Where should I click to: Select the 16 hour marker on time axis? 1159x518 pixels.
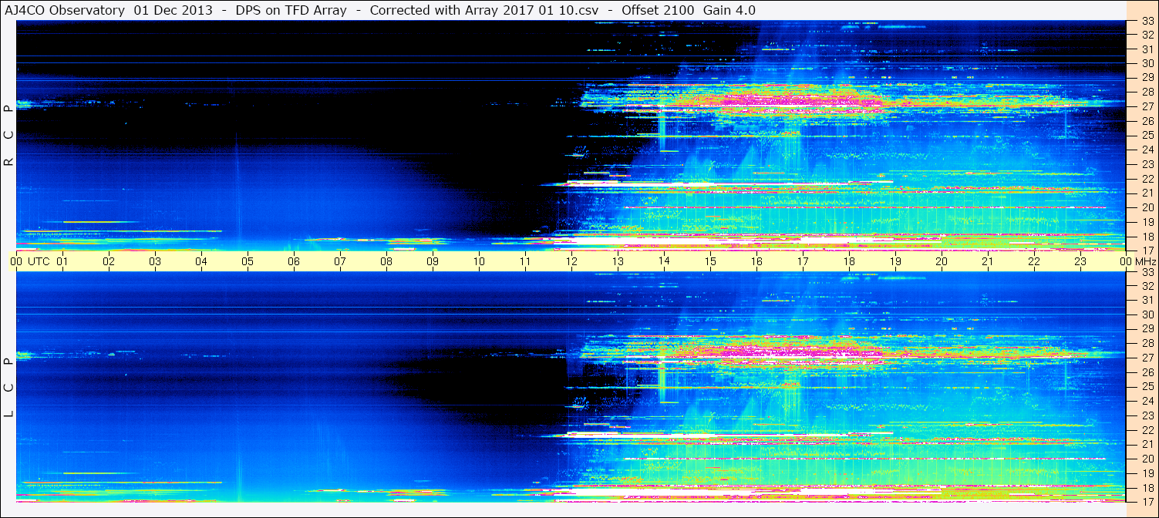pos(756,261)
